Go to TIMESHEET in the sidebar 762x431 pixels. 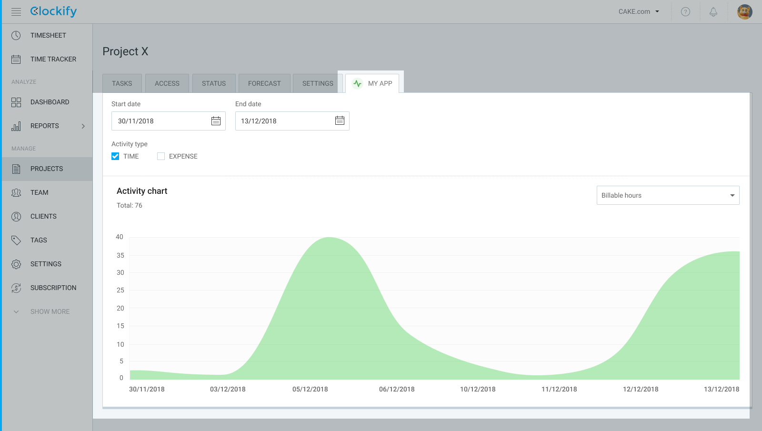[47, 35]
